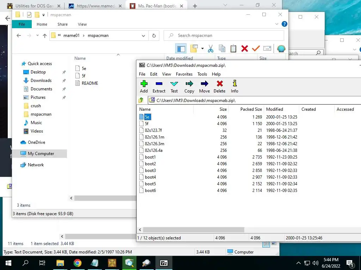Viewport: 361px width, 270px height.
Task: Open 7-Zip Info for selected file
Action: pos(234,83)
